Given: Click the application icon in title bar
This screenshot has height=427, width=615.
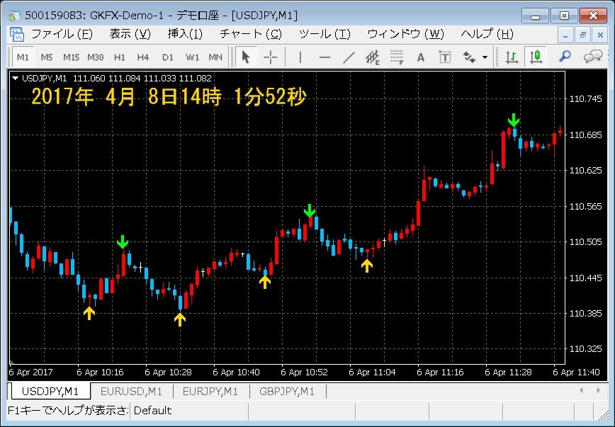Looking at the screenshot, I should pyautogui.click(x=15, y=16).
